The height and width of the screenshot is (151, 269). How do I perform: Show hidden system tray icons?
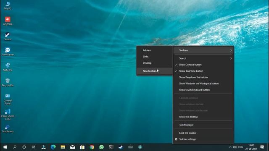[x=230, y=147]
